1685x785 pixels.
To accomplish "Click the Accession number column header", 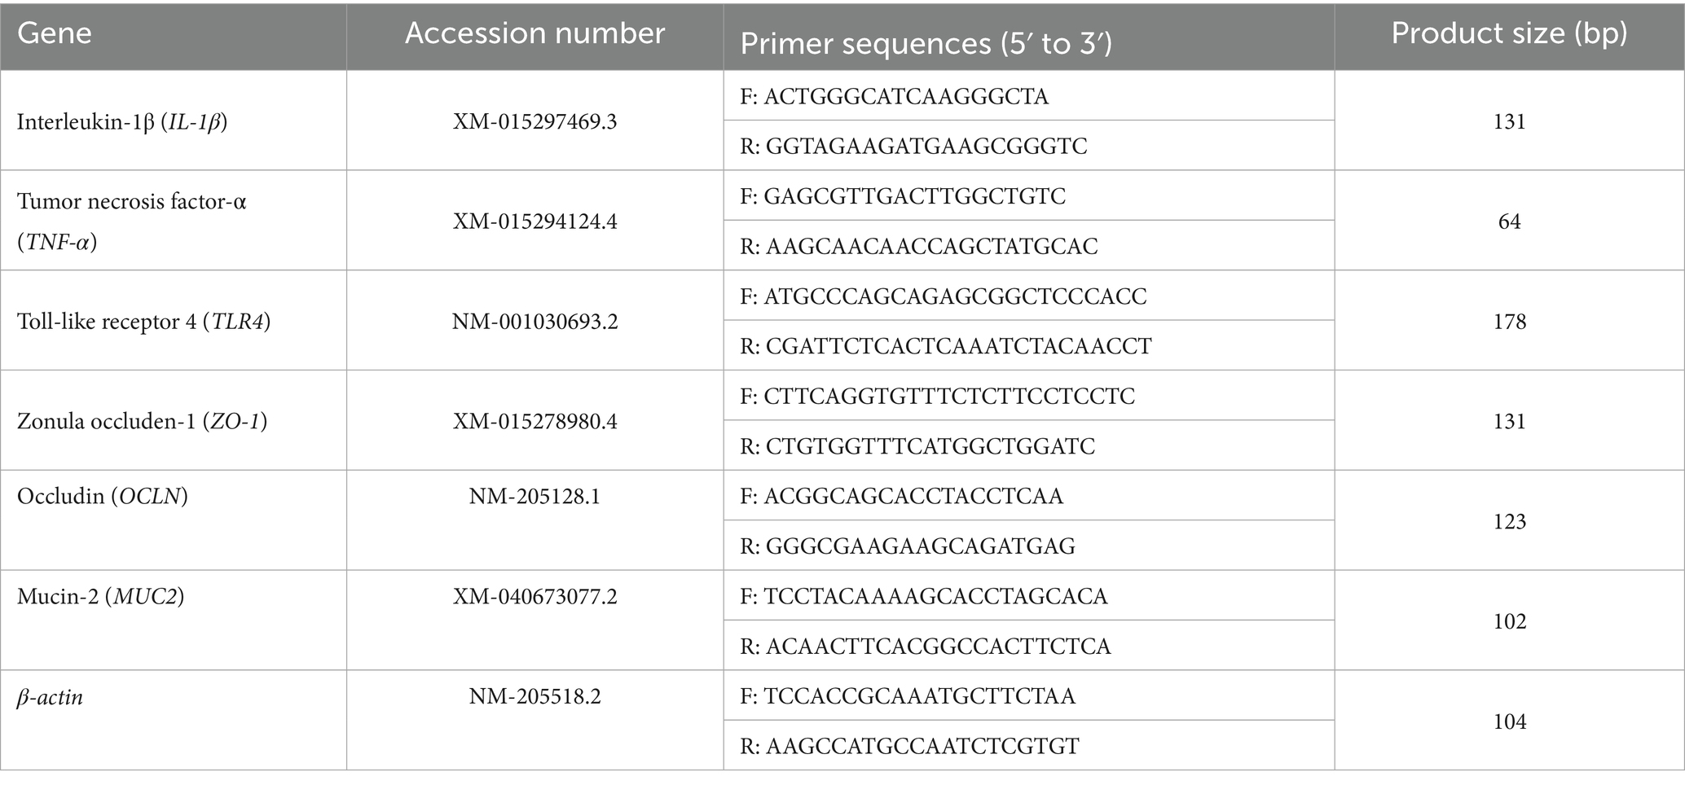I will (x=535, y=34).
